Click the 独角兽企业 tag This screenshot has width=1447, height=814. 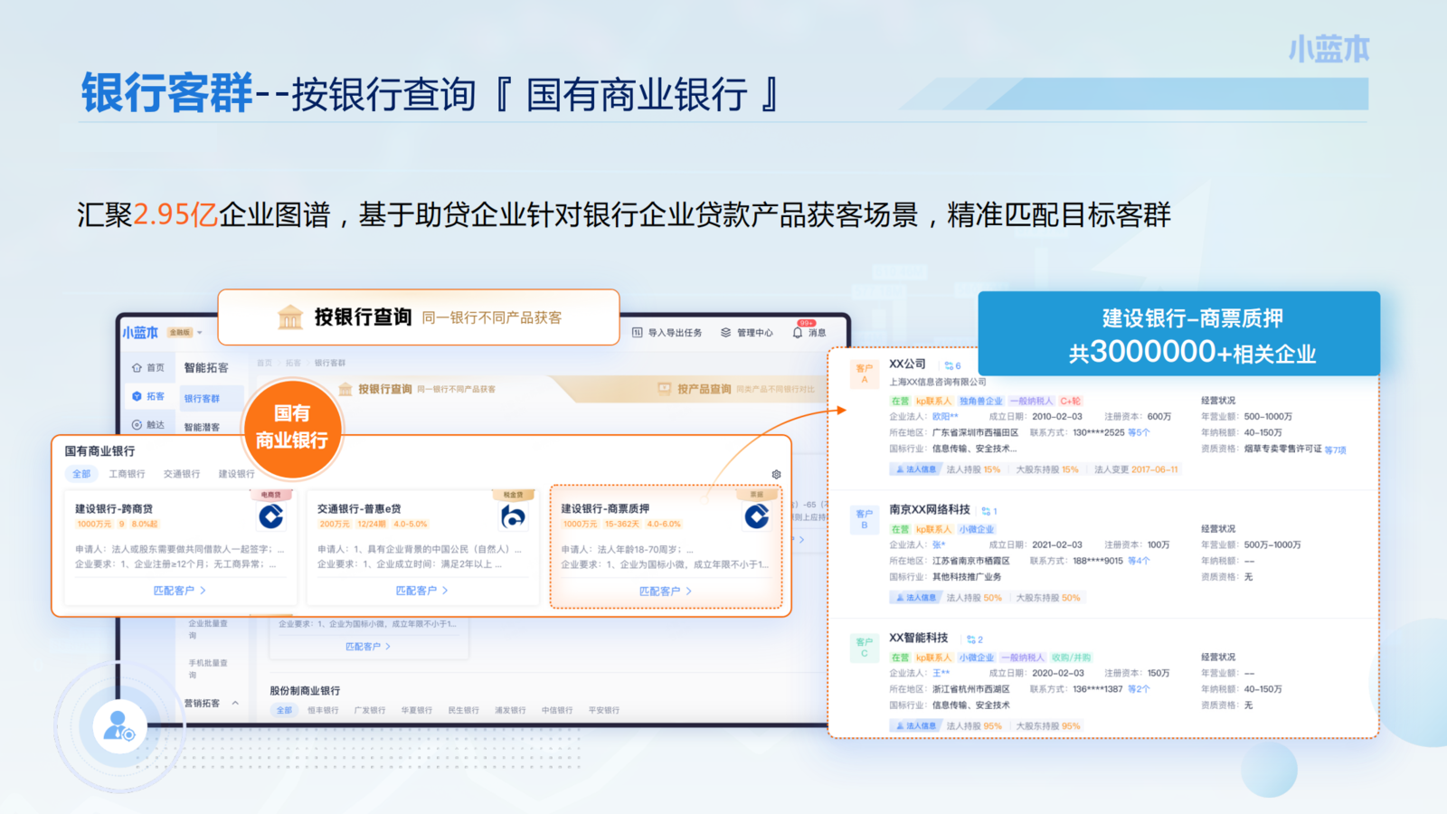click(x=981, y=401)
